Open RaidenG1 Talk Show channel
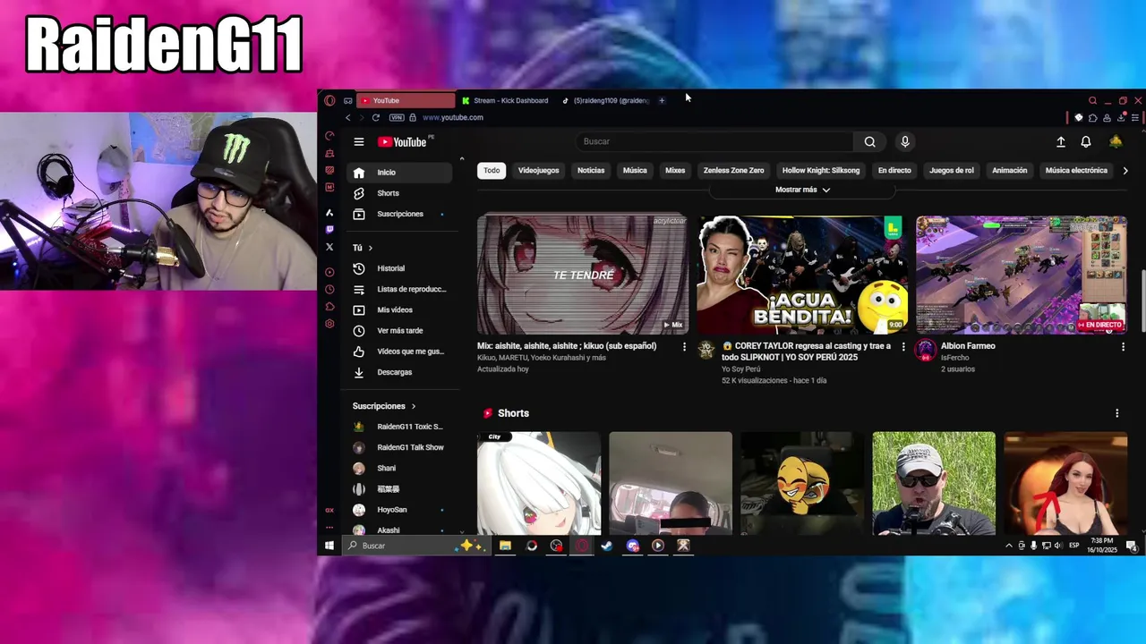The height and width of the screenshot is (644, 1146). [400, 447]
